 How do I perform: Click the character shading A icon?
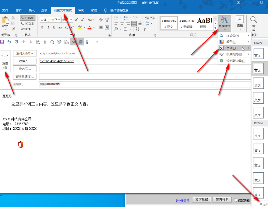(x=101, y=27)
